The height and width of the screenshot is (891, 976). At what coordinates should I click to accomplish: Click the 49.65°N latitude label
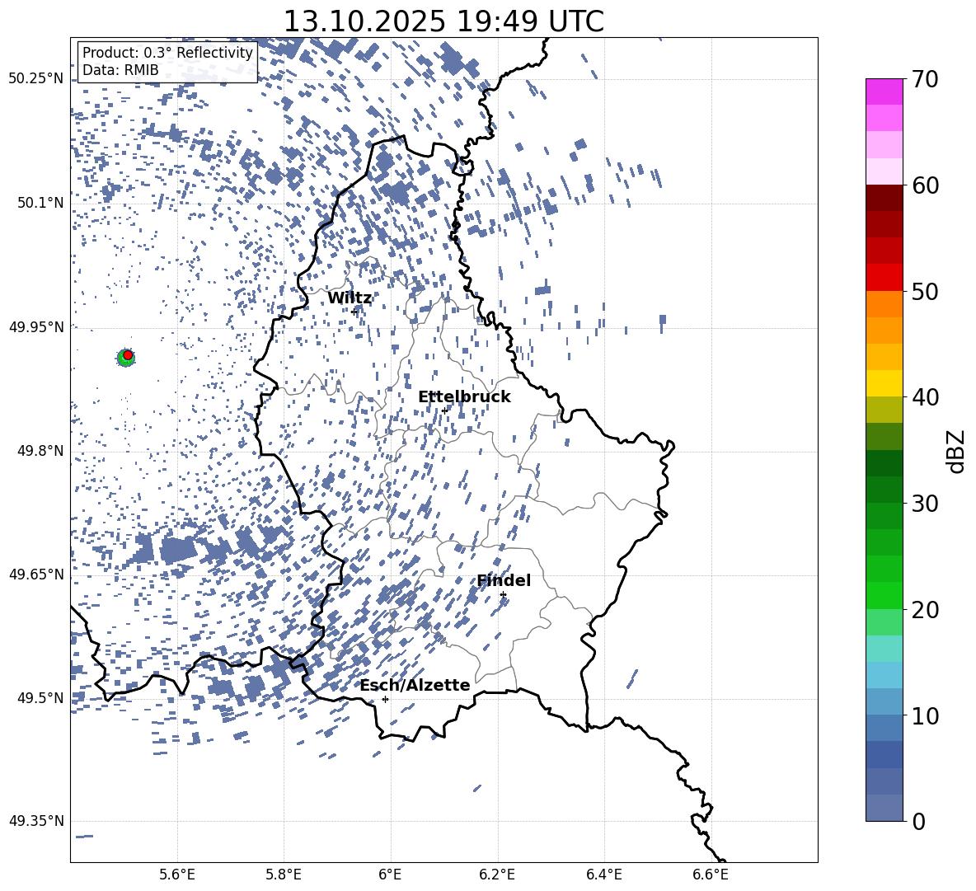[36, 574]
